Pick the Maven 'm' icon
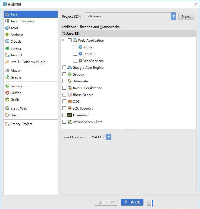200x209 pixels. click(x=7, y=70)
